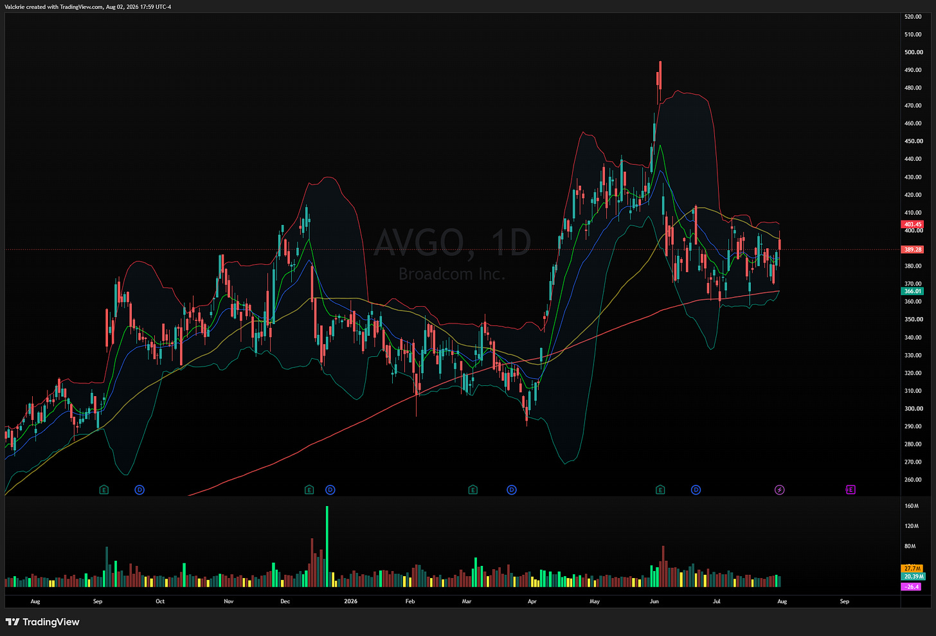
Task: Click the 300.00 price axis value
Action: 913,408
